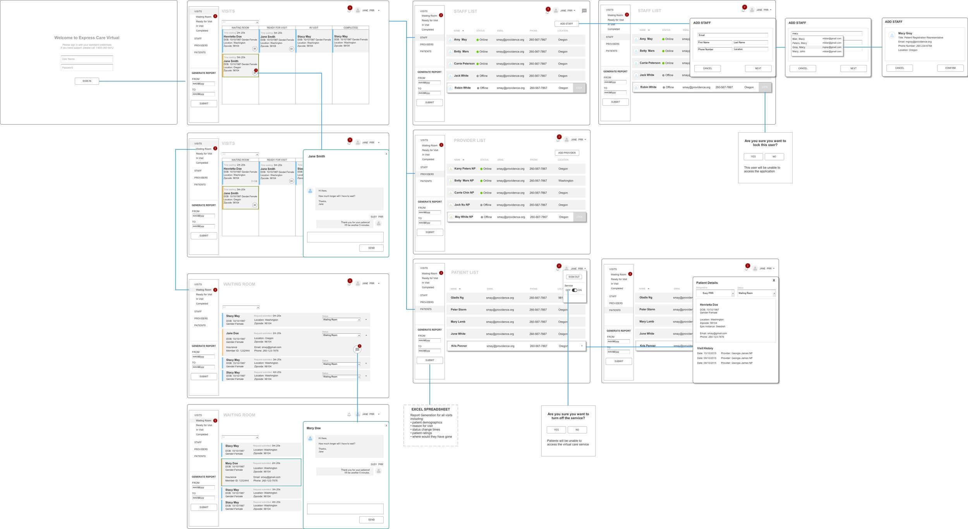Open Status dropdown on Stacy May 0m 20s row
The height and width of the screenshot is (529, 968).
[x=341, y=320]
